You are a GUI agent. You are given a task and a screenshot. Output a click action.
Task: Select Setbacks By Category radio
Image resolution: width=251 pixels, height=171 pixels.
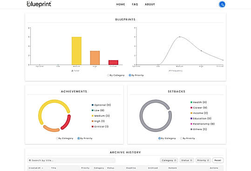159,138
